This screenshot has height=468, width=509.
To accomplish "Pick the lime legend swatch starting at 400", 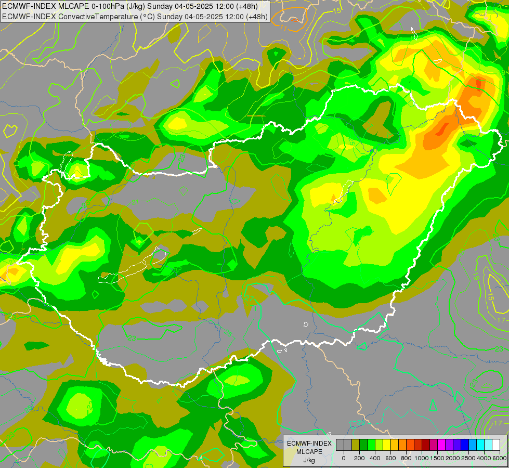I will (x=379, y=445).
